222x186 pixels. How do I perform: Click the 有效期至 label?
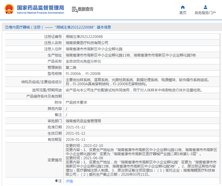point(55,140)
